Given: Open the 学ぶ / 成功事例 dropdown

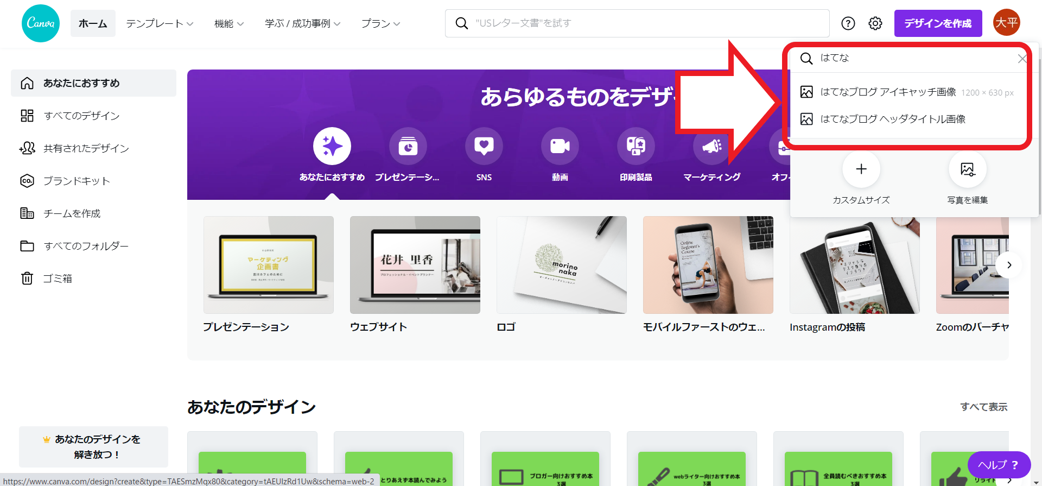Looking at the screenshot, I should coord(303,23).
